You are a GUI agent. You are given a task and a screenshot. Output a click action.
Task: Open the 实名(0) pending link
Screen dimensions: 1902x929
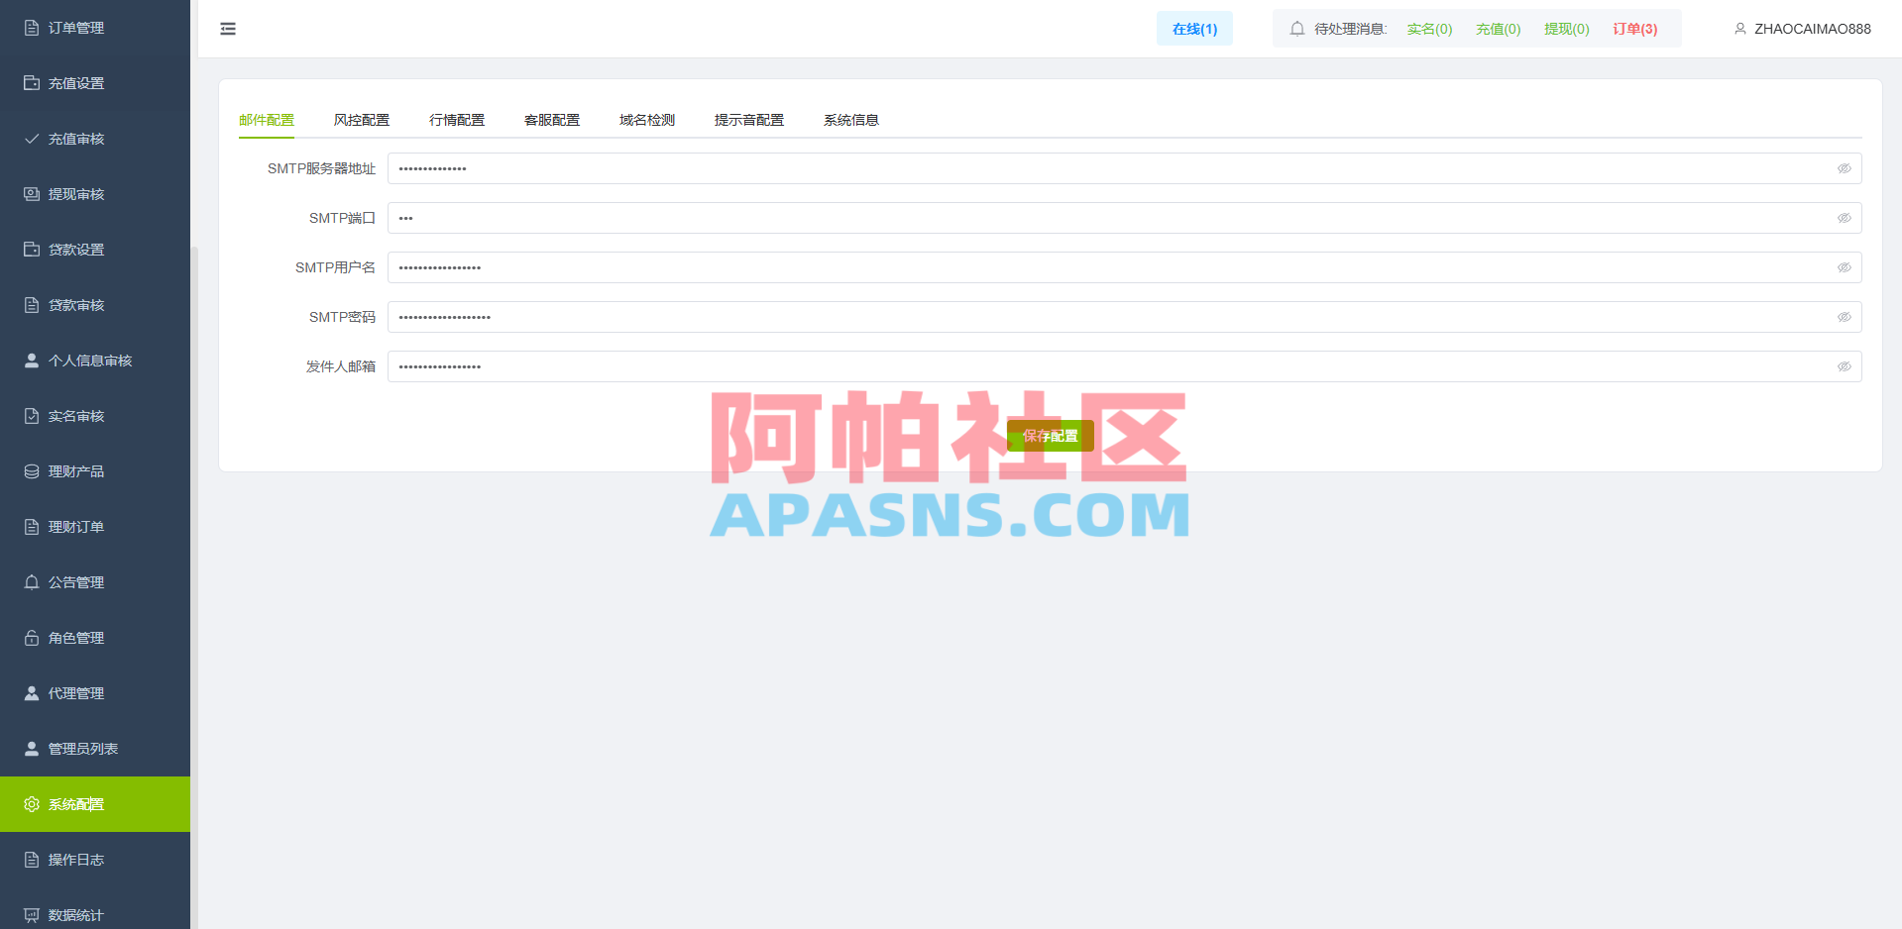coord(1429,29)
